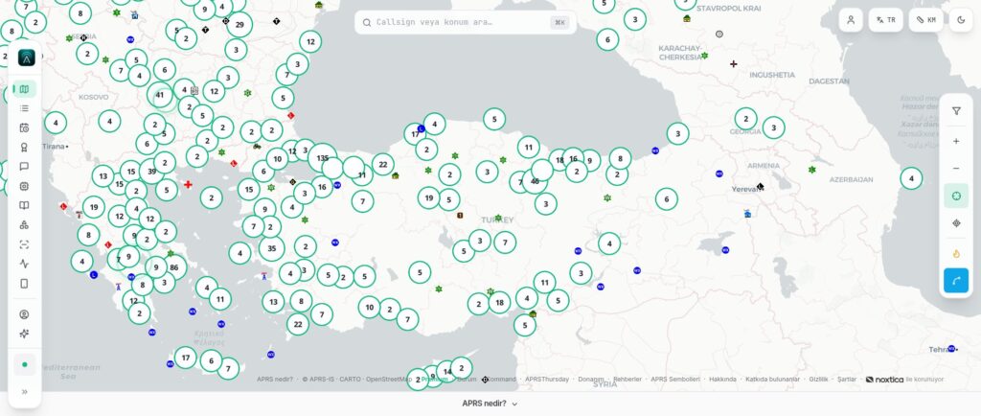Click the 29 station cluster
This screenshot has width=981, height=416.
click(x=240, y=24)
